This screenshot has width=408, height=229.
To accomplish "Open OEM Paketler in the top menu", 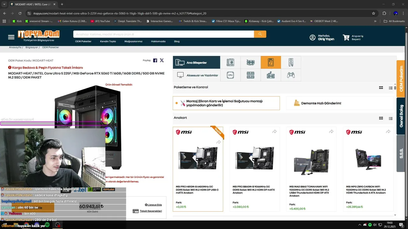I will coord(83,41).
